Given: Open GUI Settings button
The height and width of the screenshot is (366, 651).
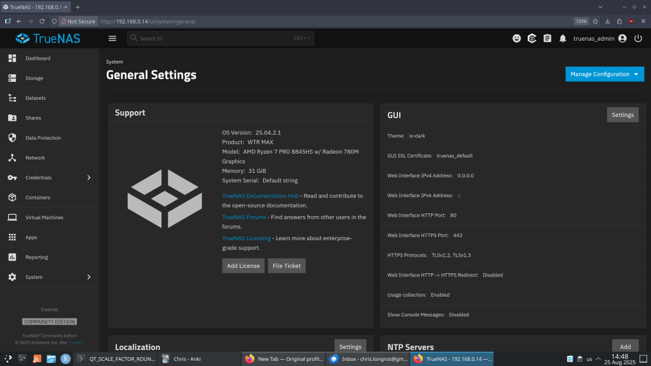Looking at the screenshot, I should tap(622, 115).
